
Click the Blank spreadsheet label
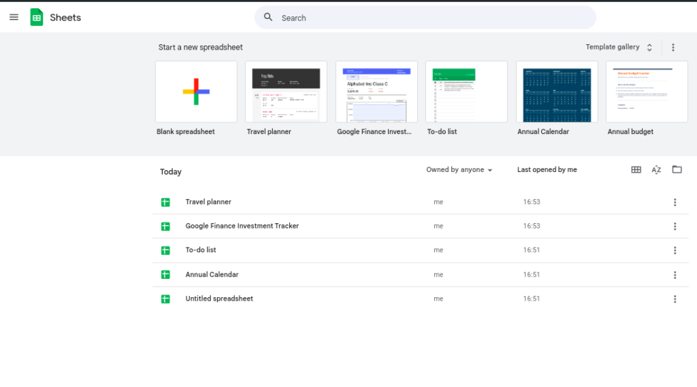[x=185, y=131]
